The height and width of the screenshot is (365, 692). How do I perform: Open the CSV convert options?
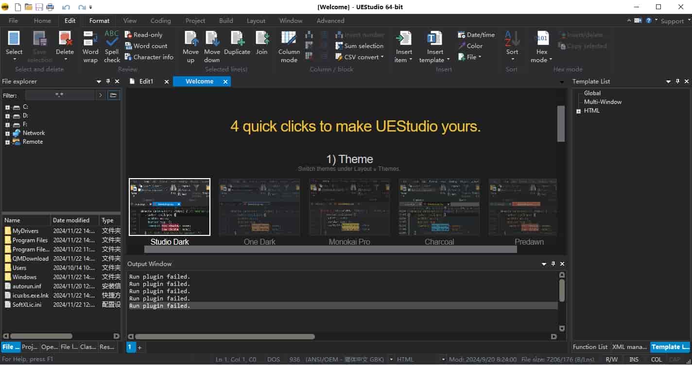pos(360,57)
